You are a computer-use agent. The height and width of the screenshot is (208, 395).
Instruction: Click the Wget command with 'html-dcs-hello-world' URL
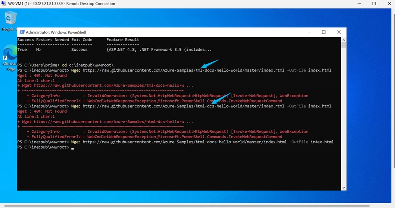coord(201,106)
